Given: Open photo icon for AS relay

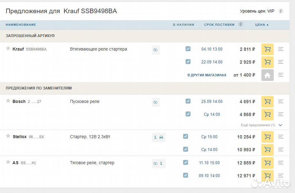Looking at the screenshot, I should [155, 163].
